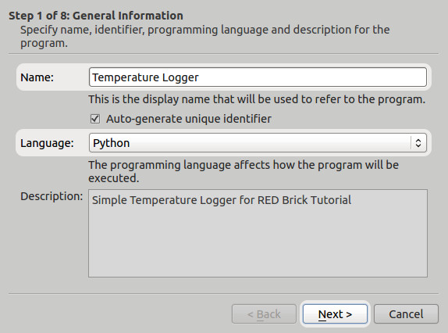Viewport: 448px width, 333px height.
Task: Focus the Name field containing Temperature Logger
Action: tap(258, 77)
